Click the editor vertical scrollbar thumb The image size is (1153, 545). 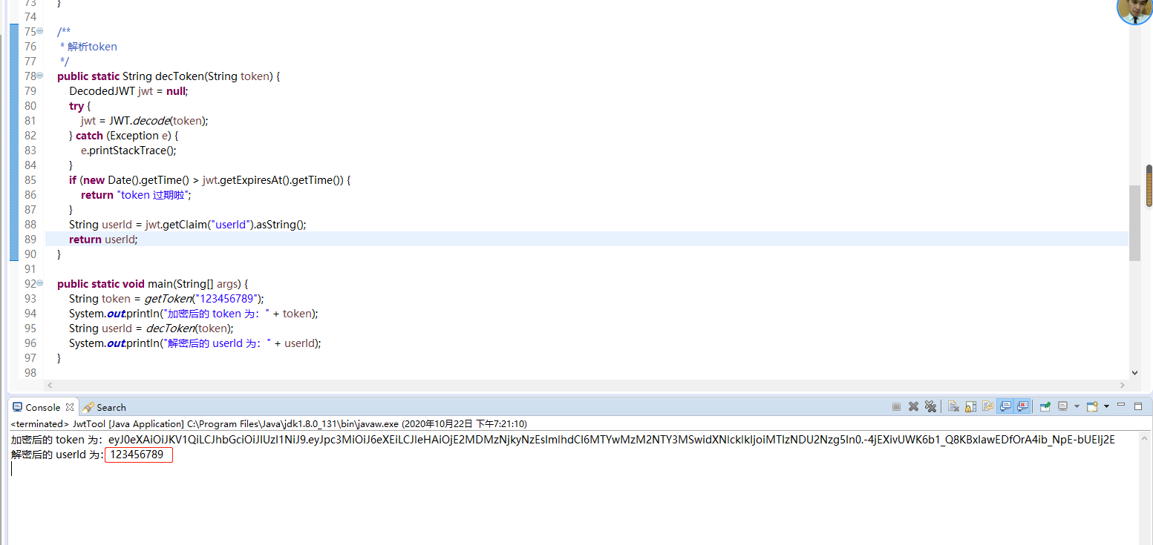(x=1134, y=223)
